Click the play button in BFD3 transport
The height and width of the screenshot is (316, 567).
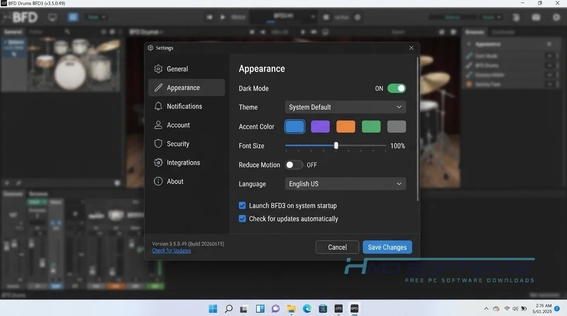click(x=223, y=17)
